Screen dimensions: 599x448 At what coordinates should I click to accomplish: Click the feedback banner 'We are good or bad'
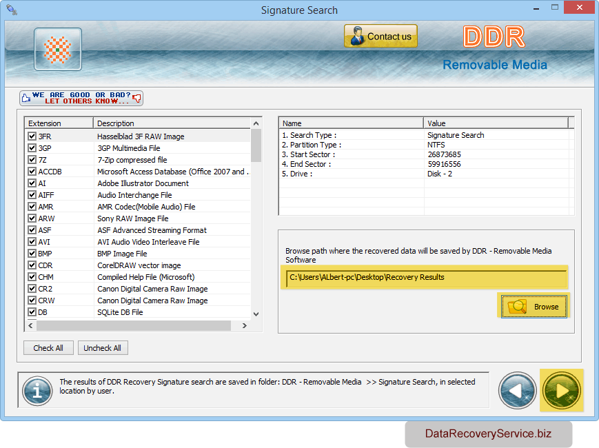pyautogui.click(x=81, y=98)
